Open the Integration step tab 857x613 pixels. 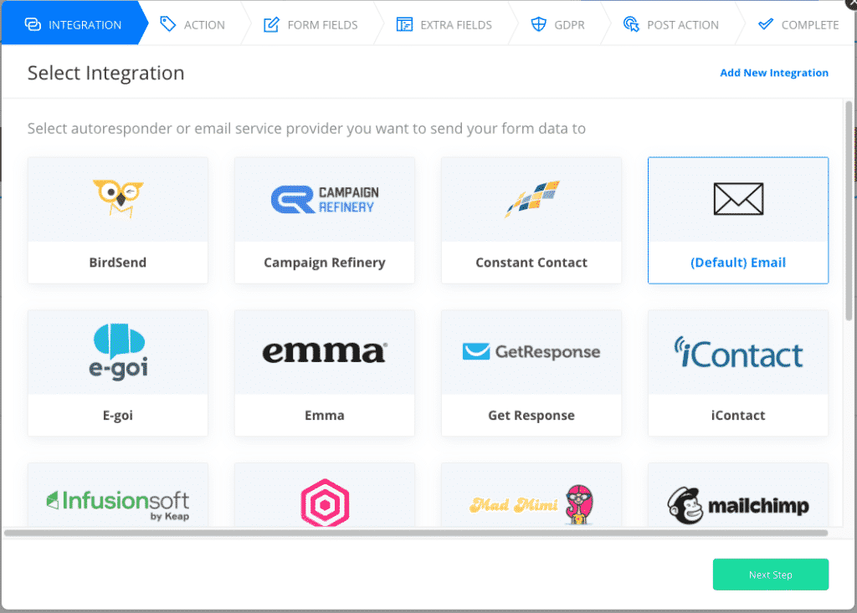pyautogui.click(x=74, y=24)
